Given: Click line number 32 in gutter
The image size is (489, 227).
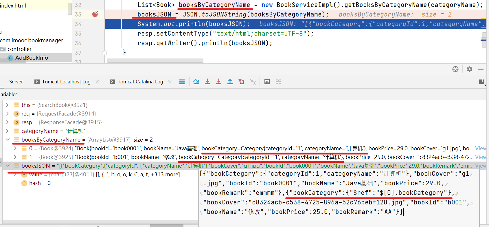Looking at the screenshot, I should 78,5.
